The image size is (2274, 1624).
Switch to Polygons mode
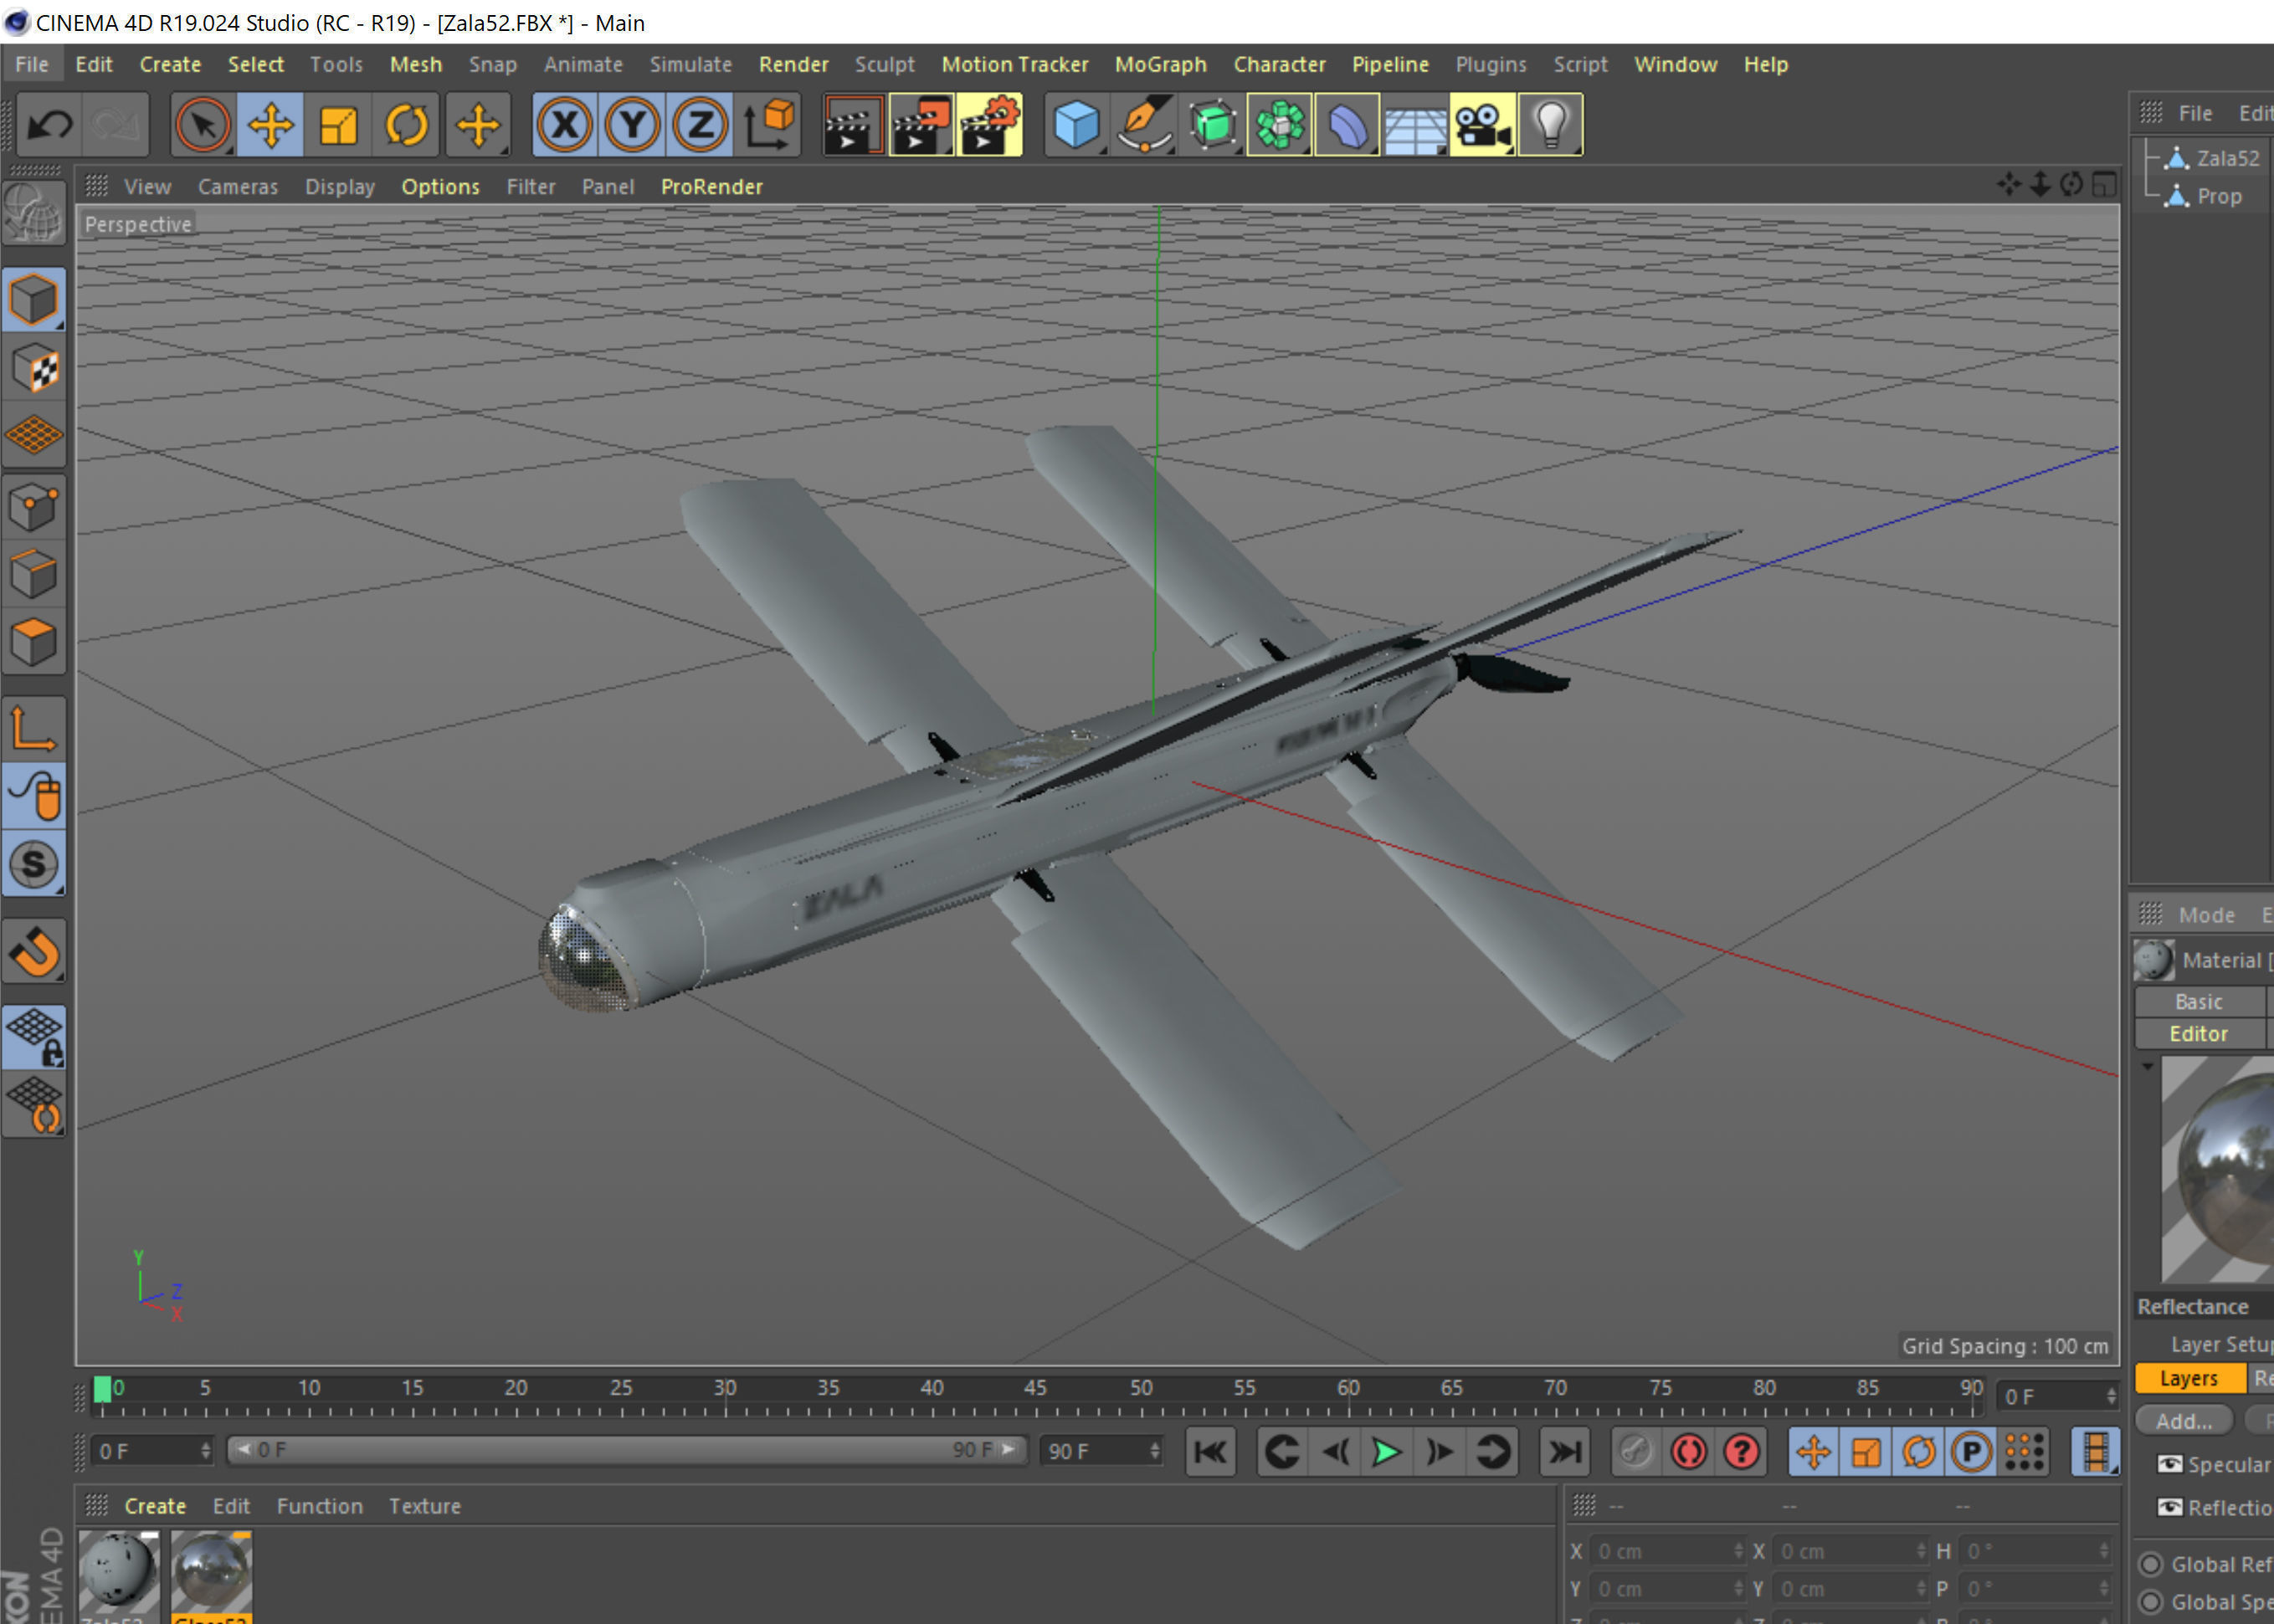[34, 641]
